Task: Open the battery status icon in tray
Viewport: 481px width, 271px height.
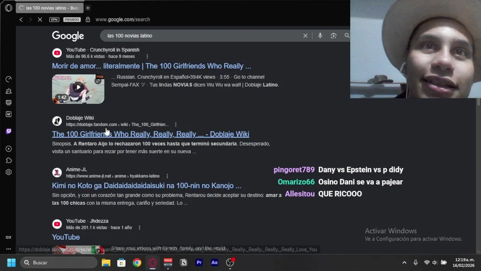Action: coord(444,263)
